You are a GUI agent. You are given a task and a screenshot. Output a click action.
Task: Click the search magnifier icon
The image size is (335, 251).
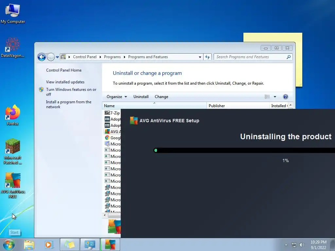click(x=289, y=57)
